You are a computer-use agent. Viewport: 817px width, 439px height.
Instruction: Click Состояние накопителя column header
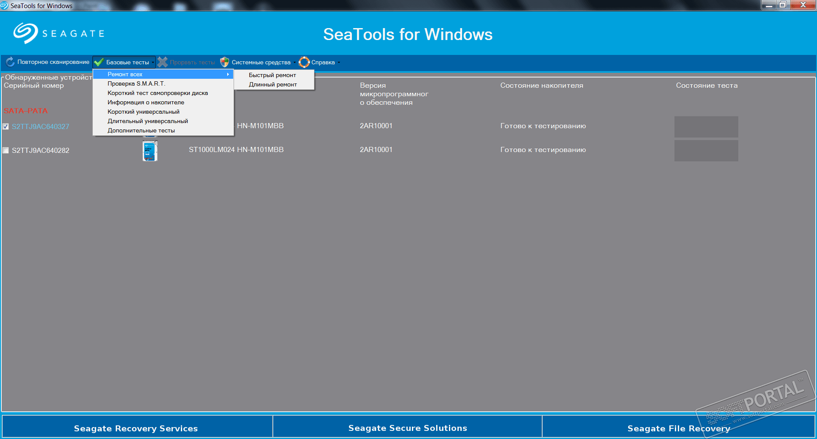[542, 85]
